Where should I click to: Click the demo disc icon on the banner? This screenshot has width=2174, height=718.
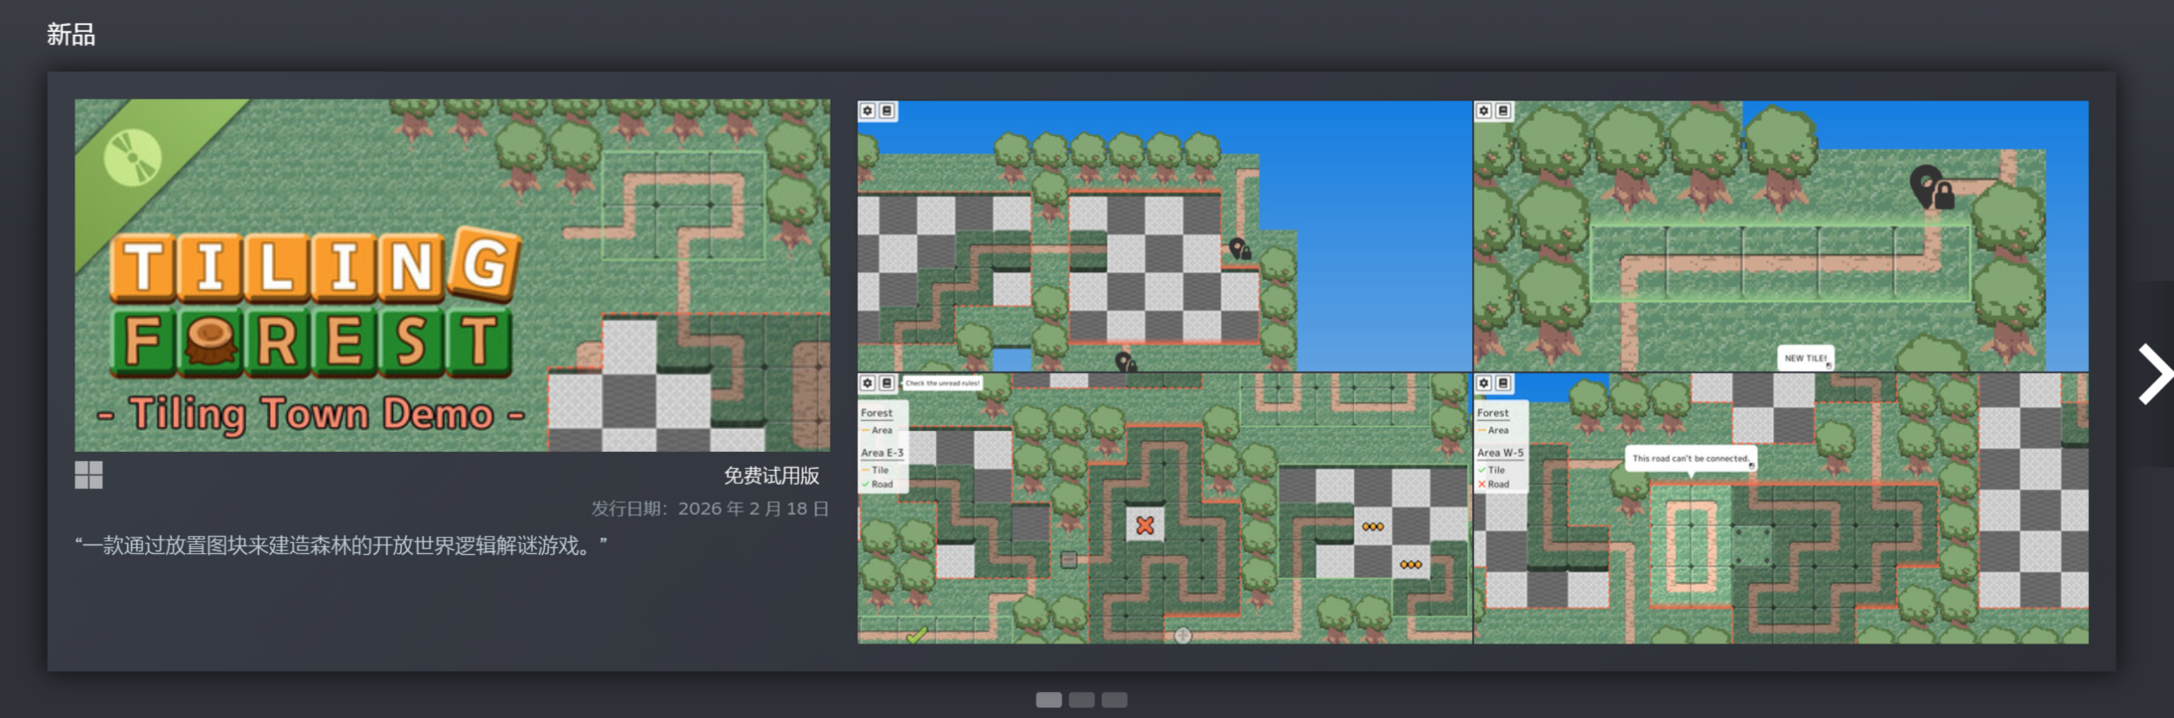(132, 158)
